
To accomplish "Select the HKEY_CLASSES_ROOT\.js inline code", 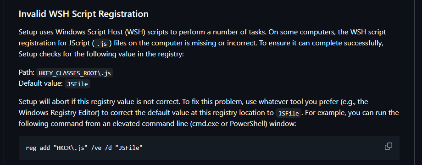I will click(75, 73).
